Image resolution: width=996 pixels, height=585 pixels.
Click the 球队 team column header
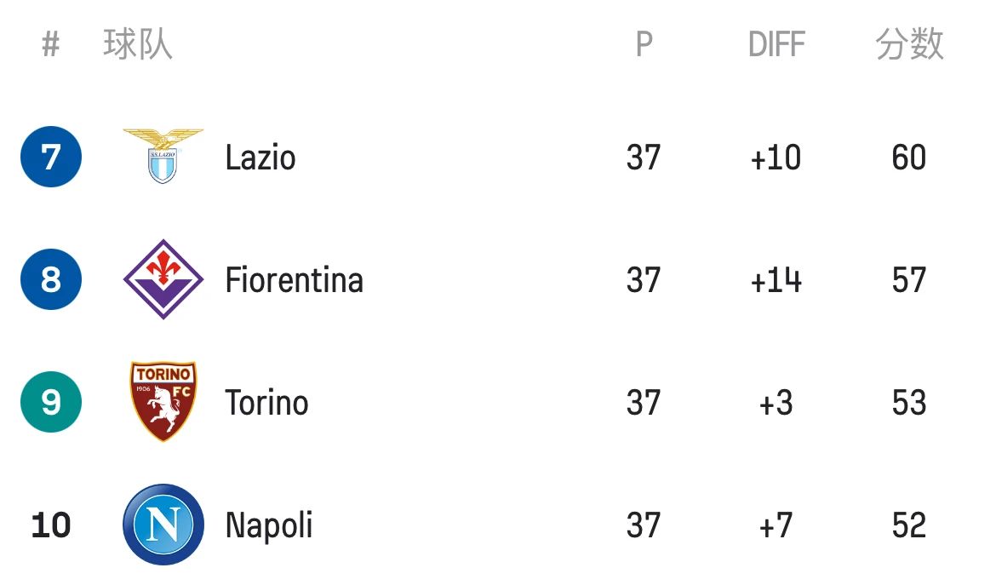pyautogui.click(x=138, y=44)
